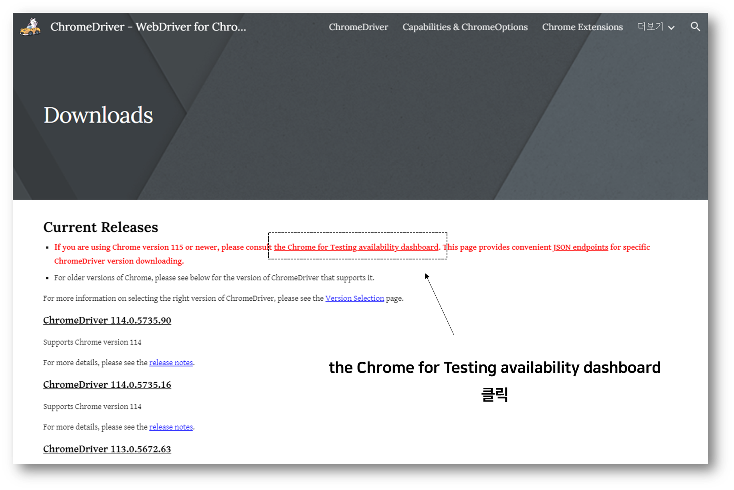Screen dimensions: 734x490
Task: Click the Downloads page heading
Action: 98,115
